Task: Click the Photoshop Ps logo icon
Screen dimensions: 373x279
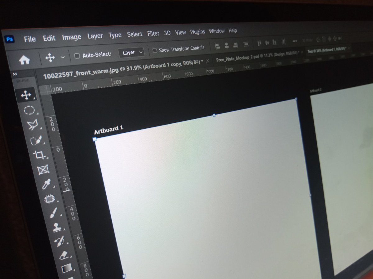Action: [x=9, y=39]
